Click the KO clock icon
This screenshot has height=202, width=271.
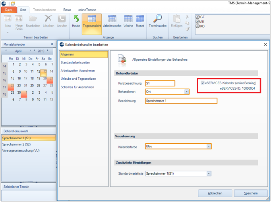(197, 26)
